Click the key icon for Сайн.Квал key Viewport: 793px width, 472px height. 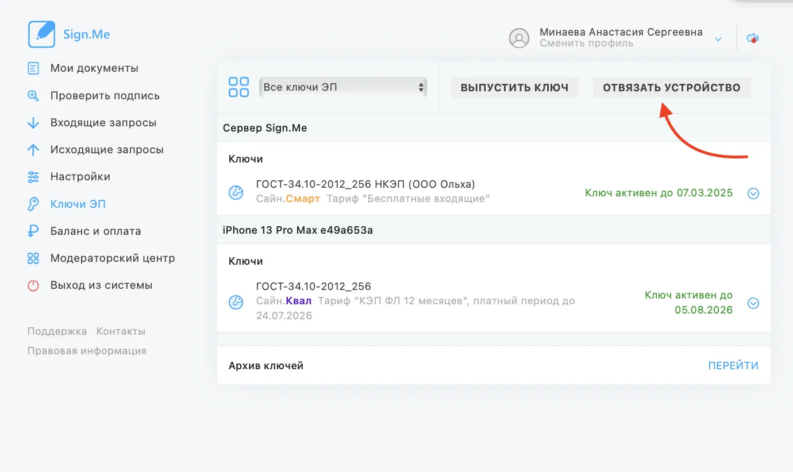pos(236,302)
